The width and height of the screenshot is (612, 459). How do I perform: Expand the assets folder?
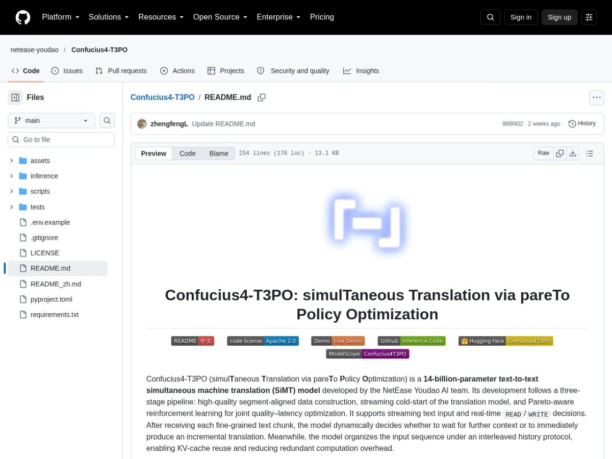coord(11,161)
